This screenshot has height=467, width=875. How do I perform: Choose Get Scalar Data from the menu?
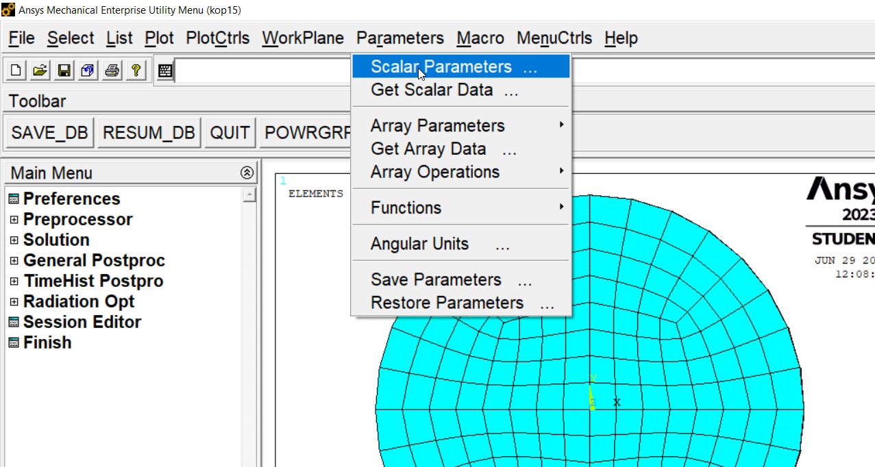tap(461, 90)
